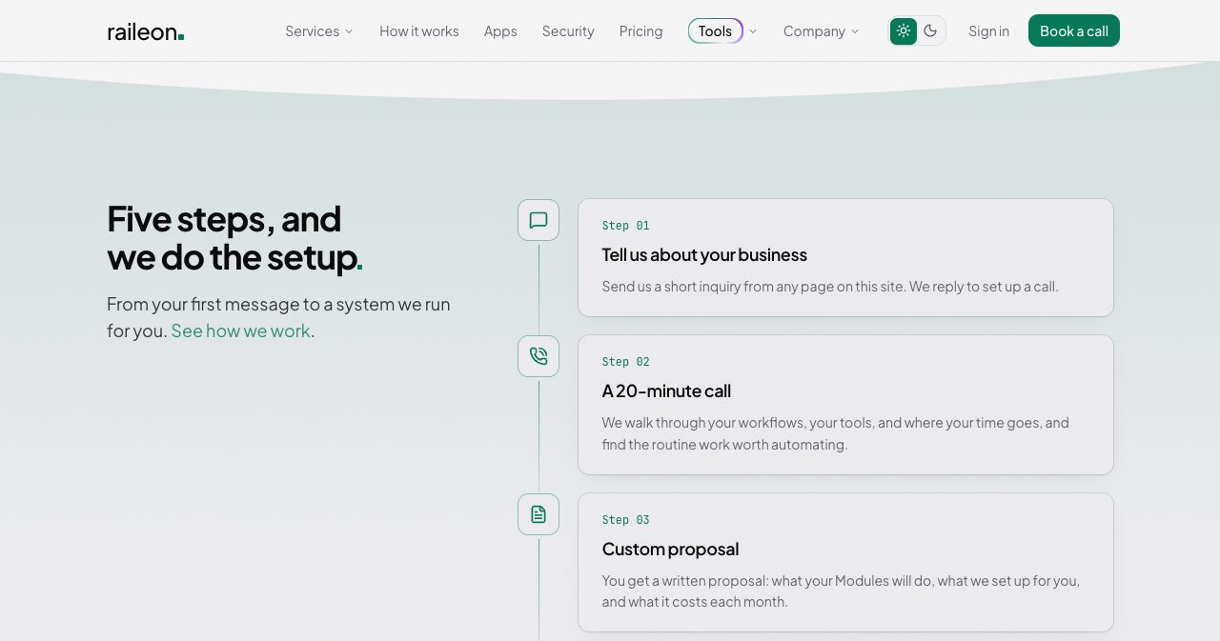
Task: Click the Step 02 label
Action: point(625,362)
